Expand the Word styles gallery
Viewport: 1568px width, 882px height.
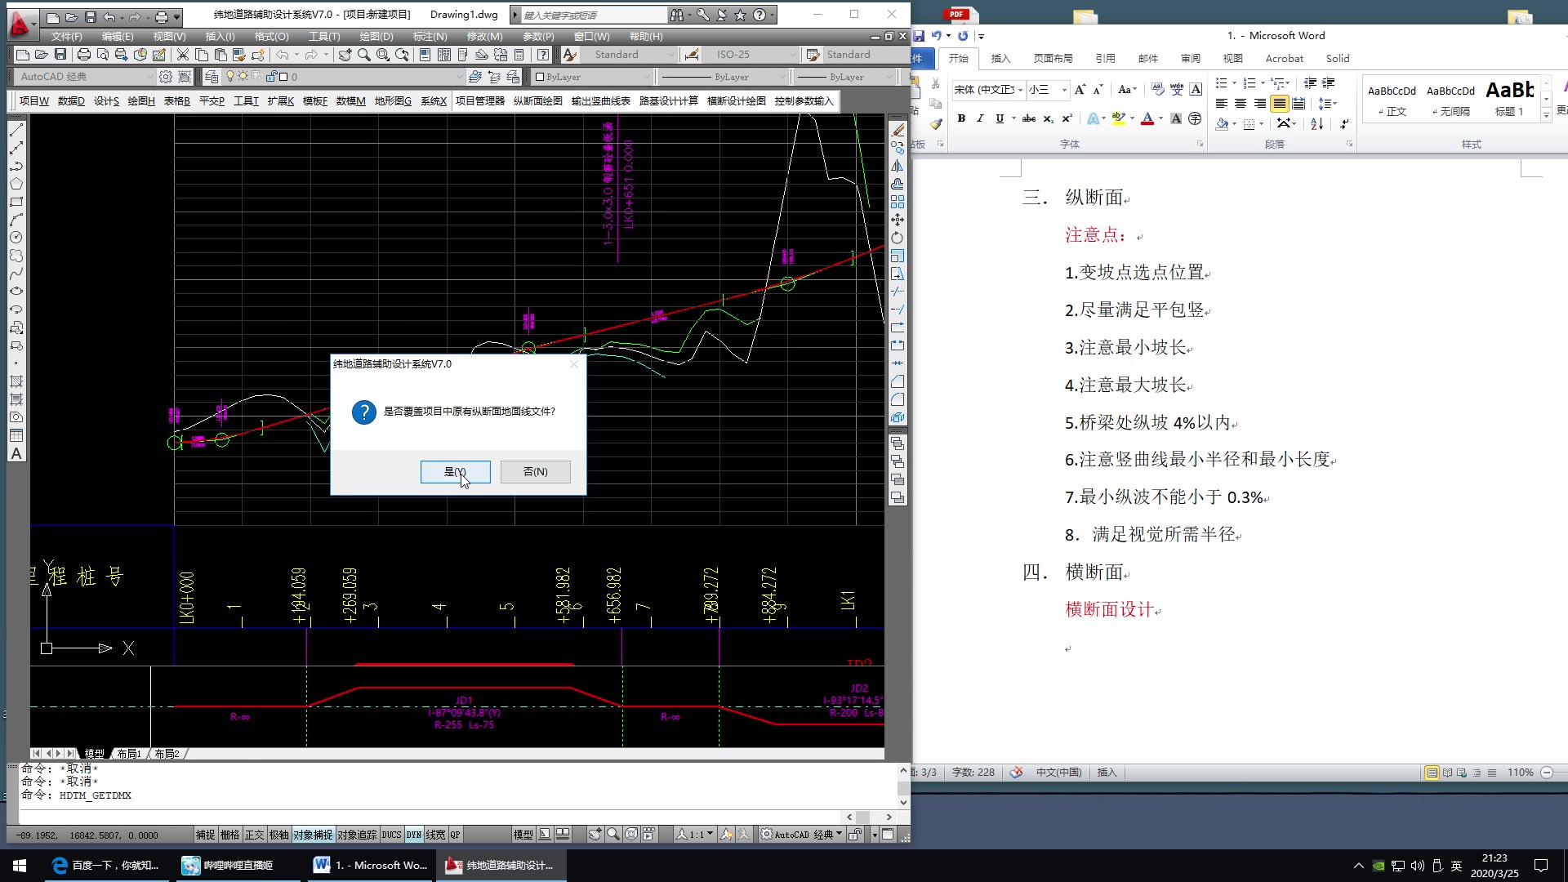[x=1546, y=116]
